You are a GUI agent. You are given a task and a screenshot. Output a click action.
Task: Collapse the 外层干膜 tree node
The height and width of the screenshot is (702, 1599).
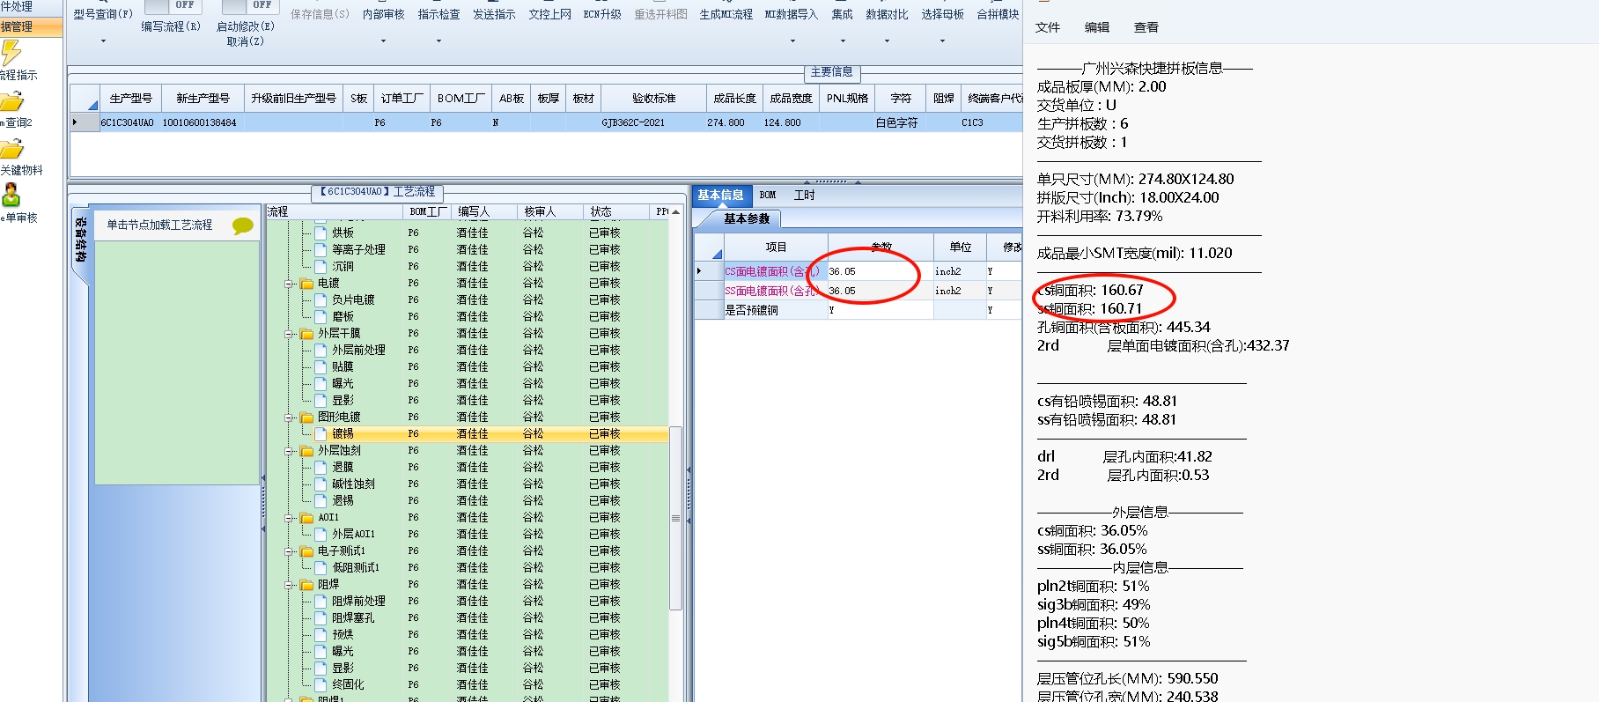pos(289,334)
